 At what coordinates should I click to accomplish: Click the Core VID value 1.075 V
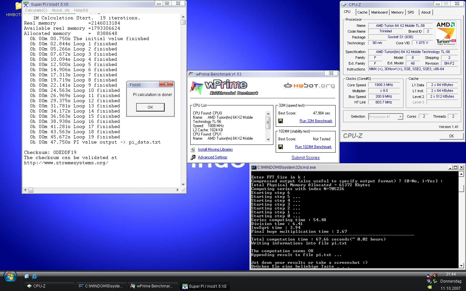coord(422,43)
